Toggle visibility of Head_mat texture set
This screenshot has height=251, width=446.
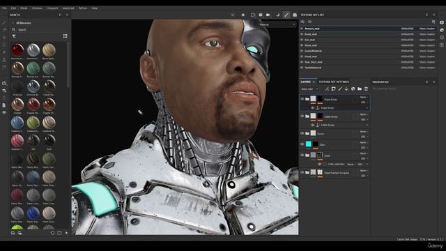point(302,56)
